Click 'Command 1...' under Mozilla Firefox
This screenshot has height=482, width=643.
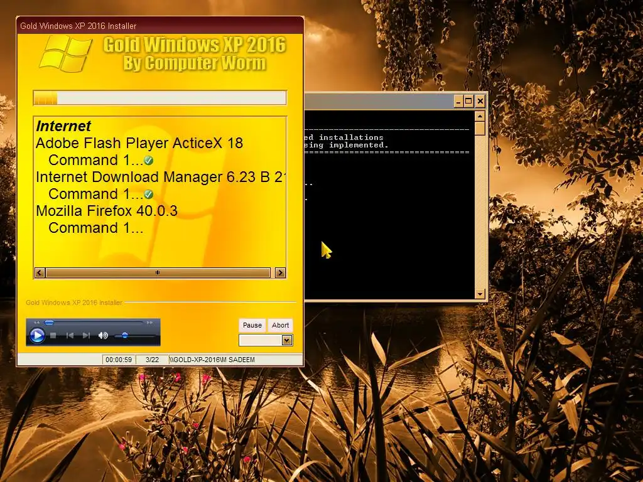[x=96, y=228]
